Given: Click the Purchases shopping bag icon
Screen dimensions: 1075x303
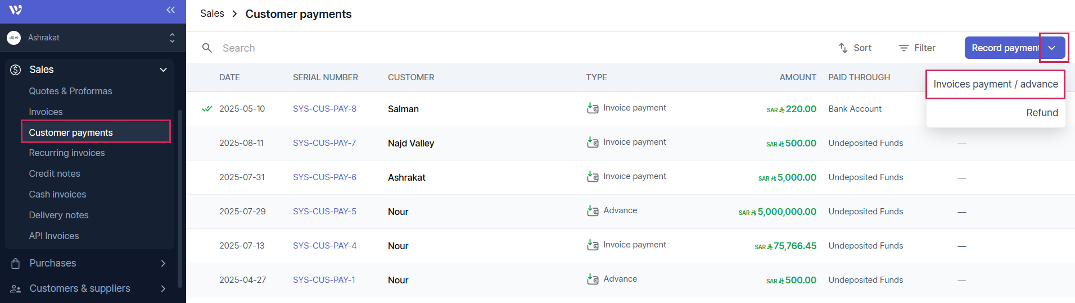Looking at the screenshot, I should pyautogui.click(x=16, y=264).
